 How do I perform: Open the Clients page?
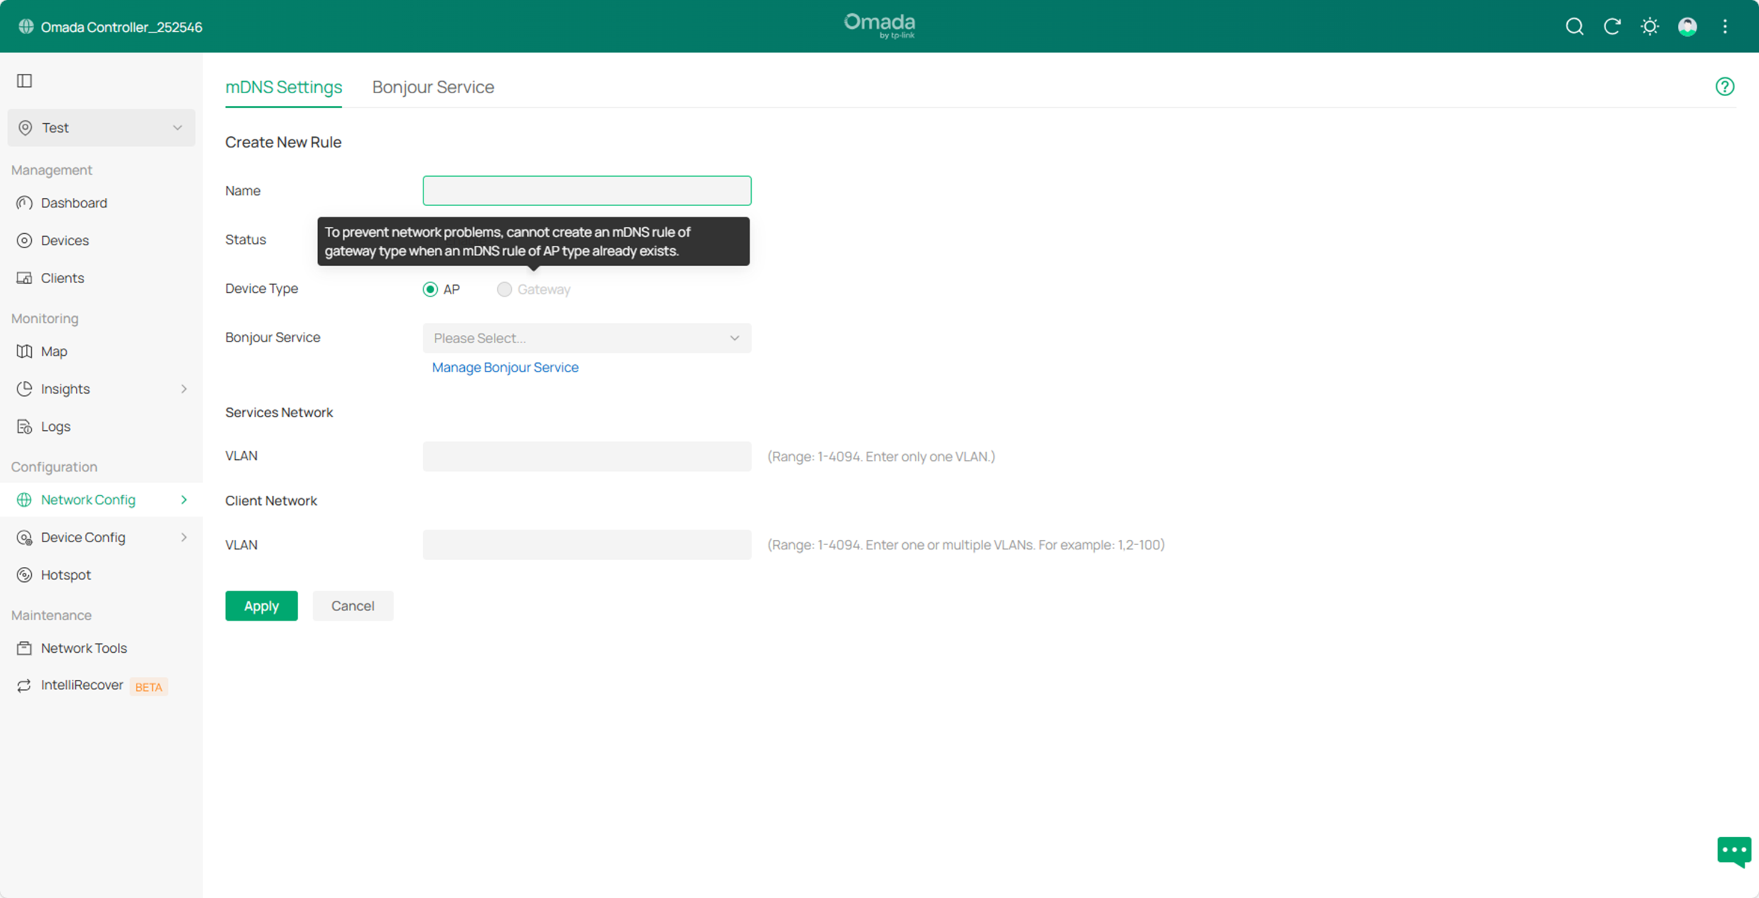tap(62, 278)
